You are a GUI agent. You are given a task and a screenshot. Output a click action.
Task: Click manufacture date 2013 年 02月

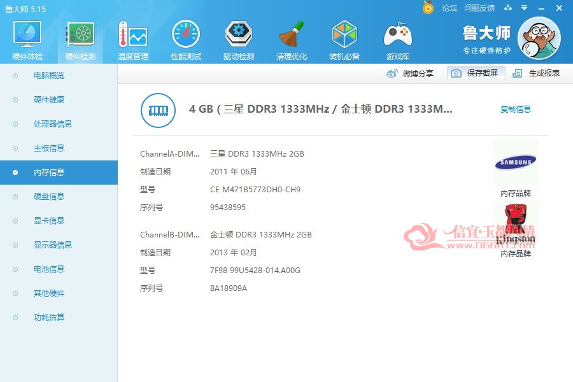click(x=233, y=253)
